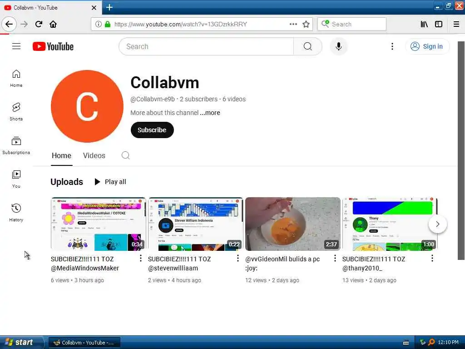Screen dimensions: 465x349
Task: Click the Uploads section heading
Action: point(67,182)
